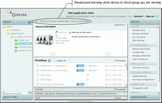Click the Readings refresh icon
Viewport: 162px width, 103px height.
coord(49,61)
